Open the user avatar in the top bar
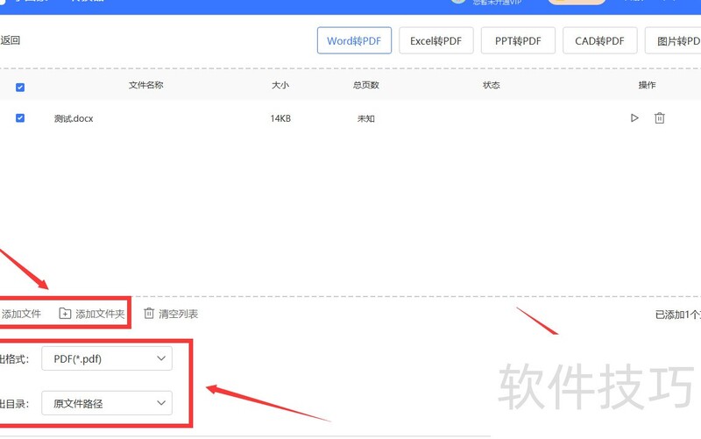The width and height of the screenshot is (701, 439). tap(457, 2)
